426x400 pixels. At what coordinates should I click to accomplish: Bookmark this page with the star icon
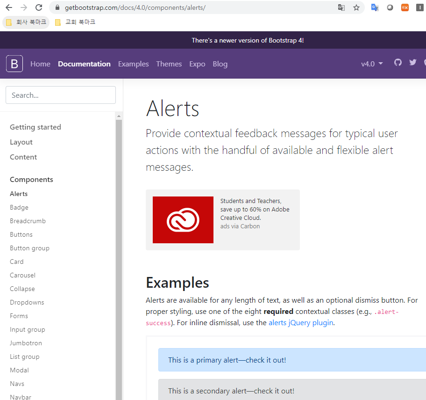tap(356, 7)
